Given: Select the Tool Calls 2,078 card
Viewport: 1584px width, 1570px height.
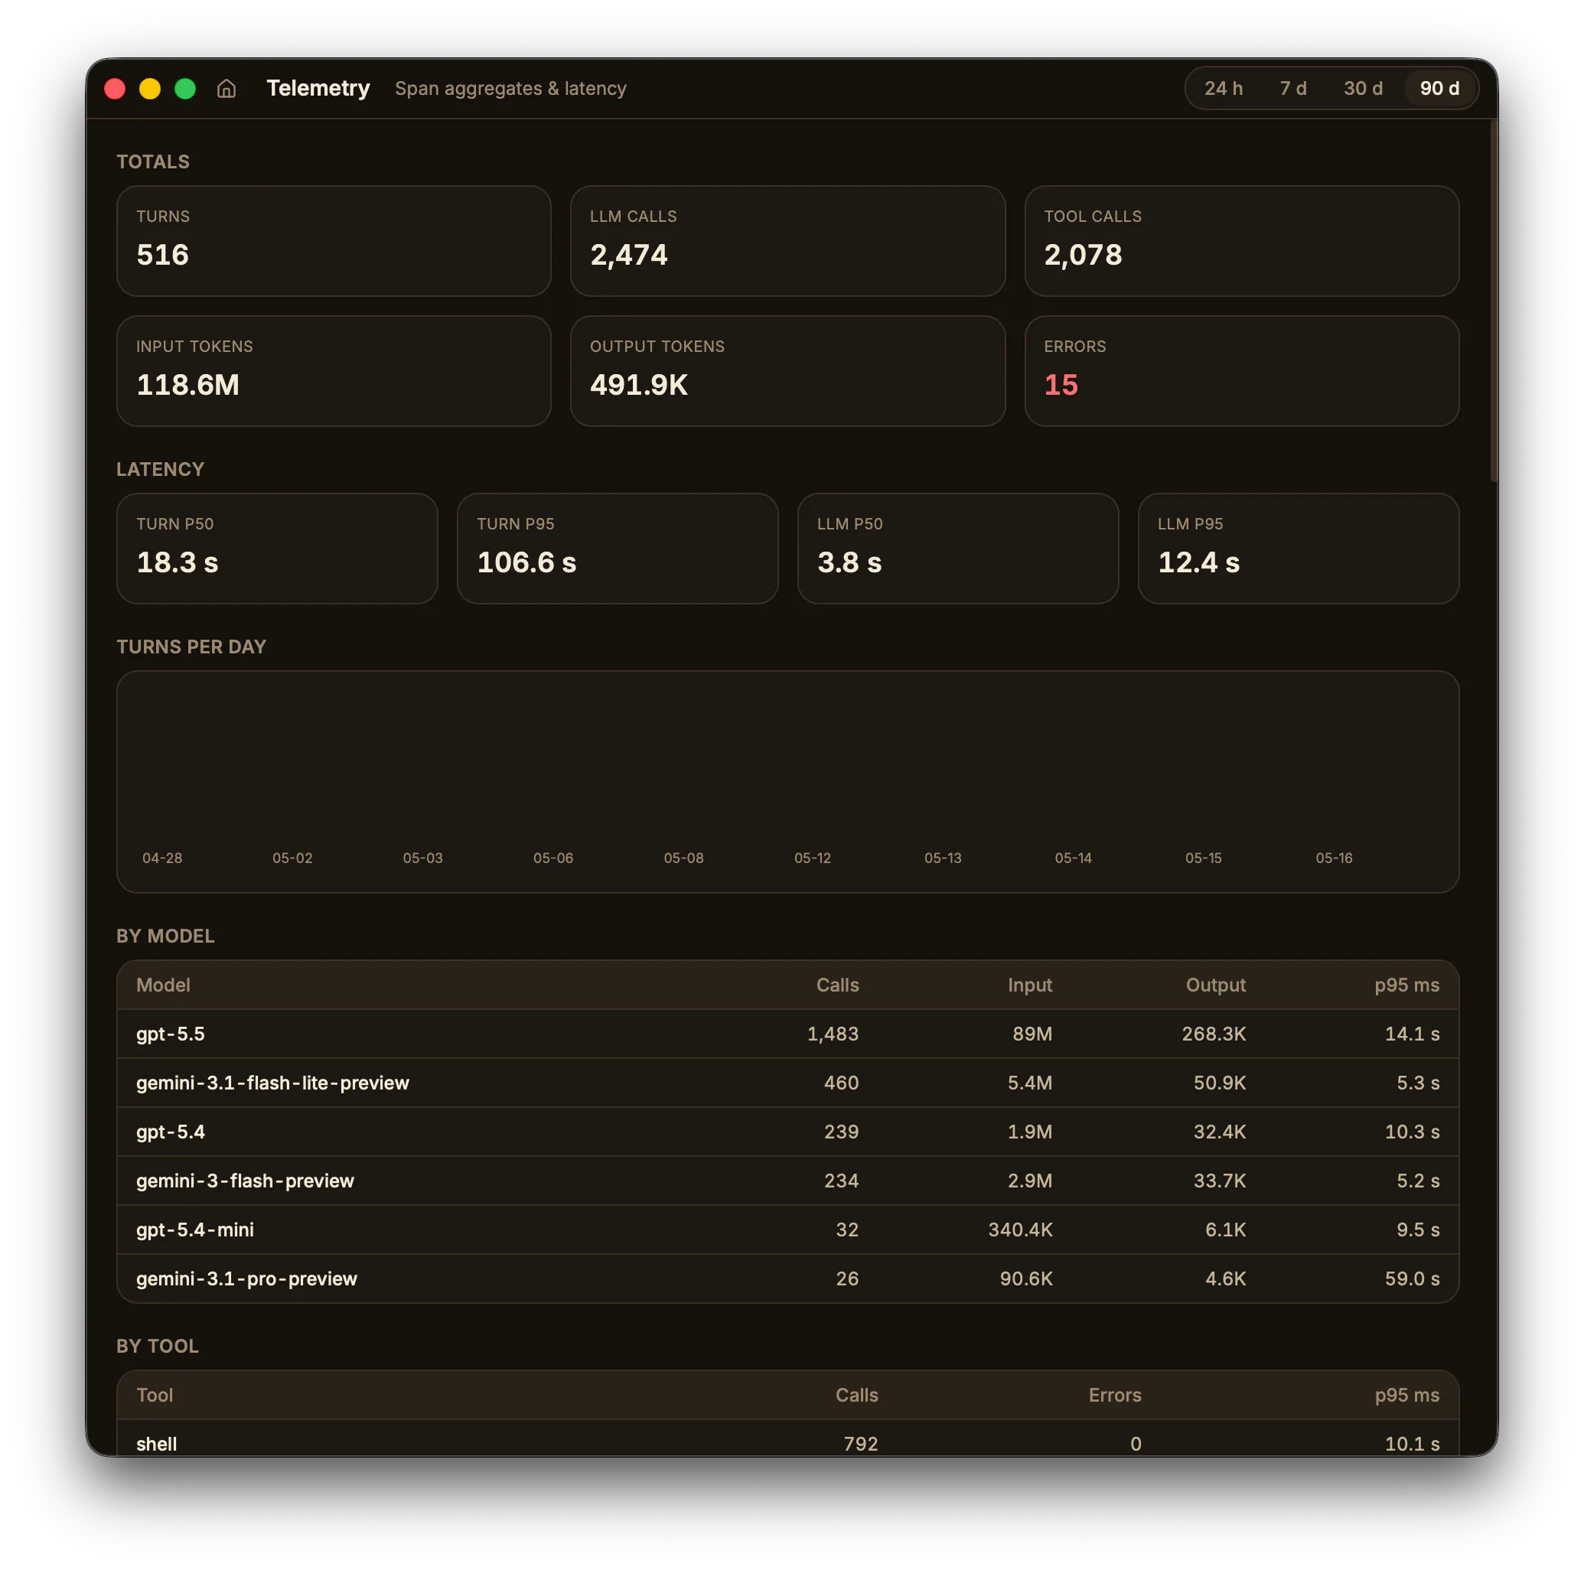Looking at the screenshot, I should click(1241, 241).
